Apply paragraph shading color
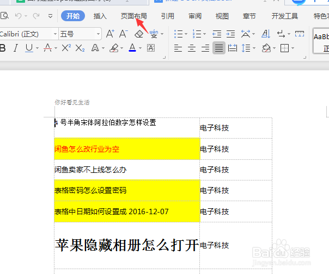The width and height of the screenshot is (329, 274). (x=266, y=48)
